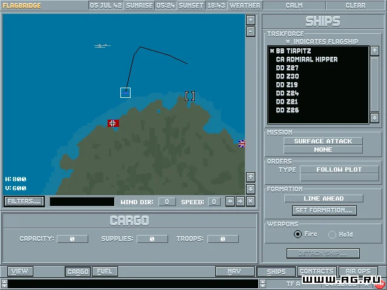Open the Follow Plot orders type selector
This screenshot has height=290, width=387.
coord(339,170)
